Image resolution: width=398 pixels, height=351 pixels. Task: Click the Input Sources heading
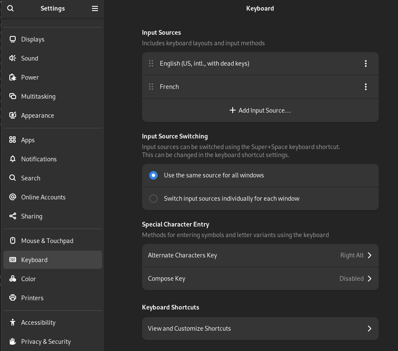point(161,33)
